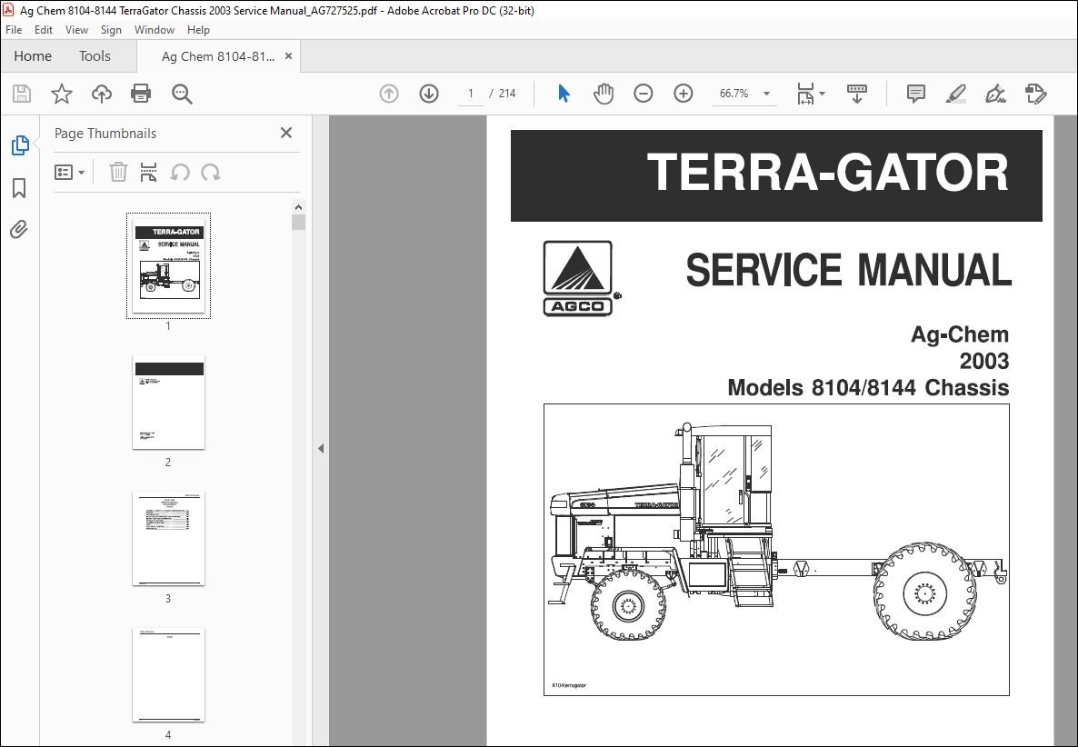Zoom in with plus icon
Screen dimensions: 1078x747
(x=684, y=94)
